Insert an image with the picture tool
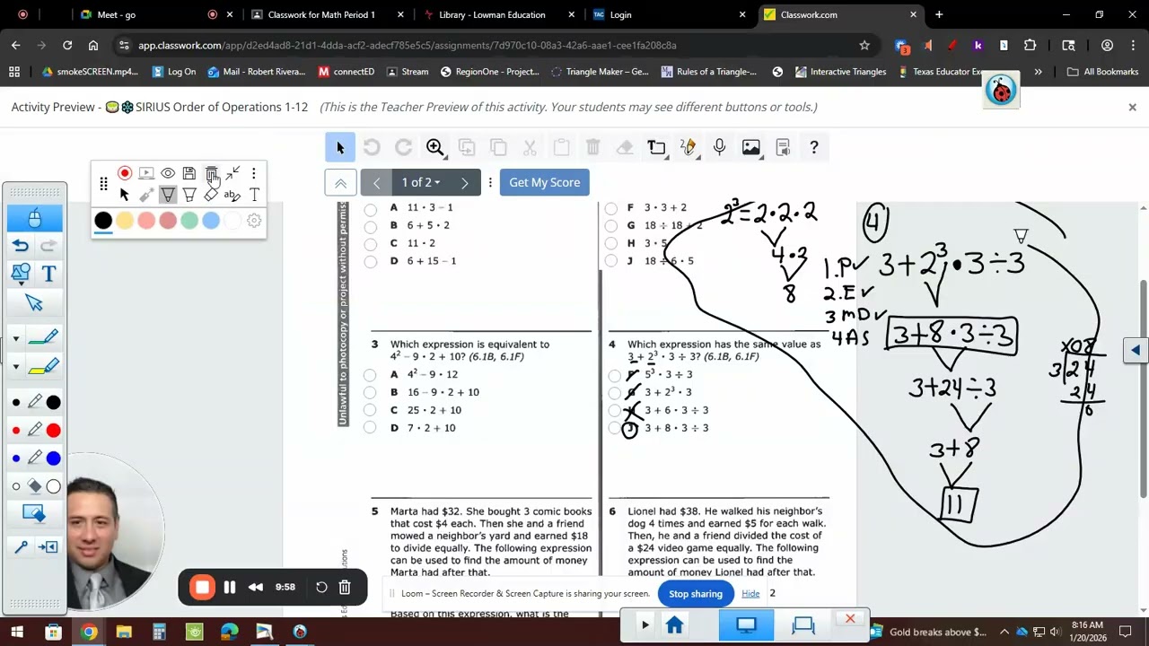The image size is (1149, 646). coord(751,147)
